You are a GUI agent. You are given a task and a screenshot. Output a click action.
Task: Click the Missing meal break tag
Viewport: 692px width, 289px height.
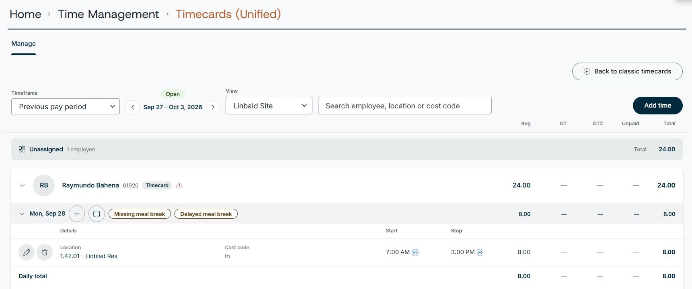coord(140,214)
